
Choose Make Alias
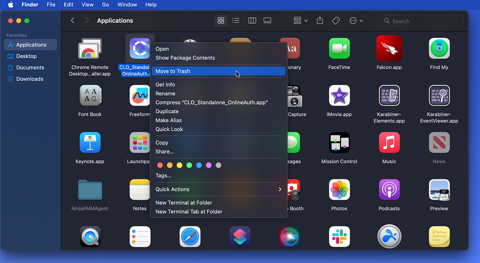[218, 120]
